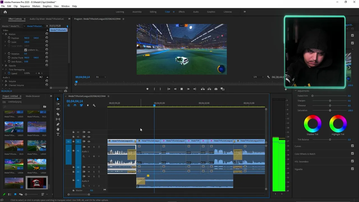Switch to Audio workspace tab

pyautogui.click(x=196, y=12)
